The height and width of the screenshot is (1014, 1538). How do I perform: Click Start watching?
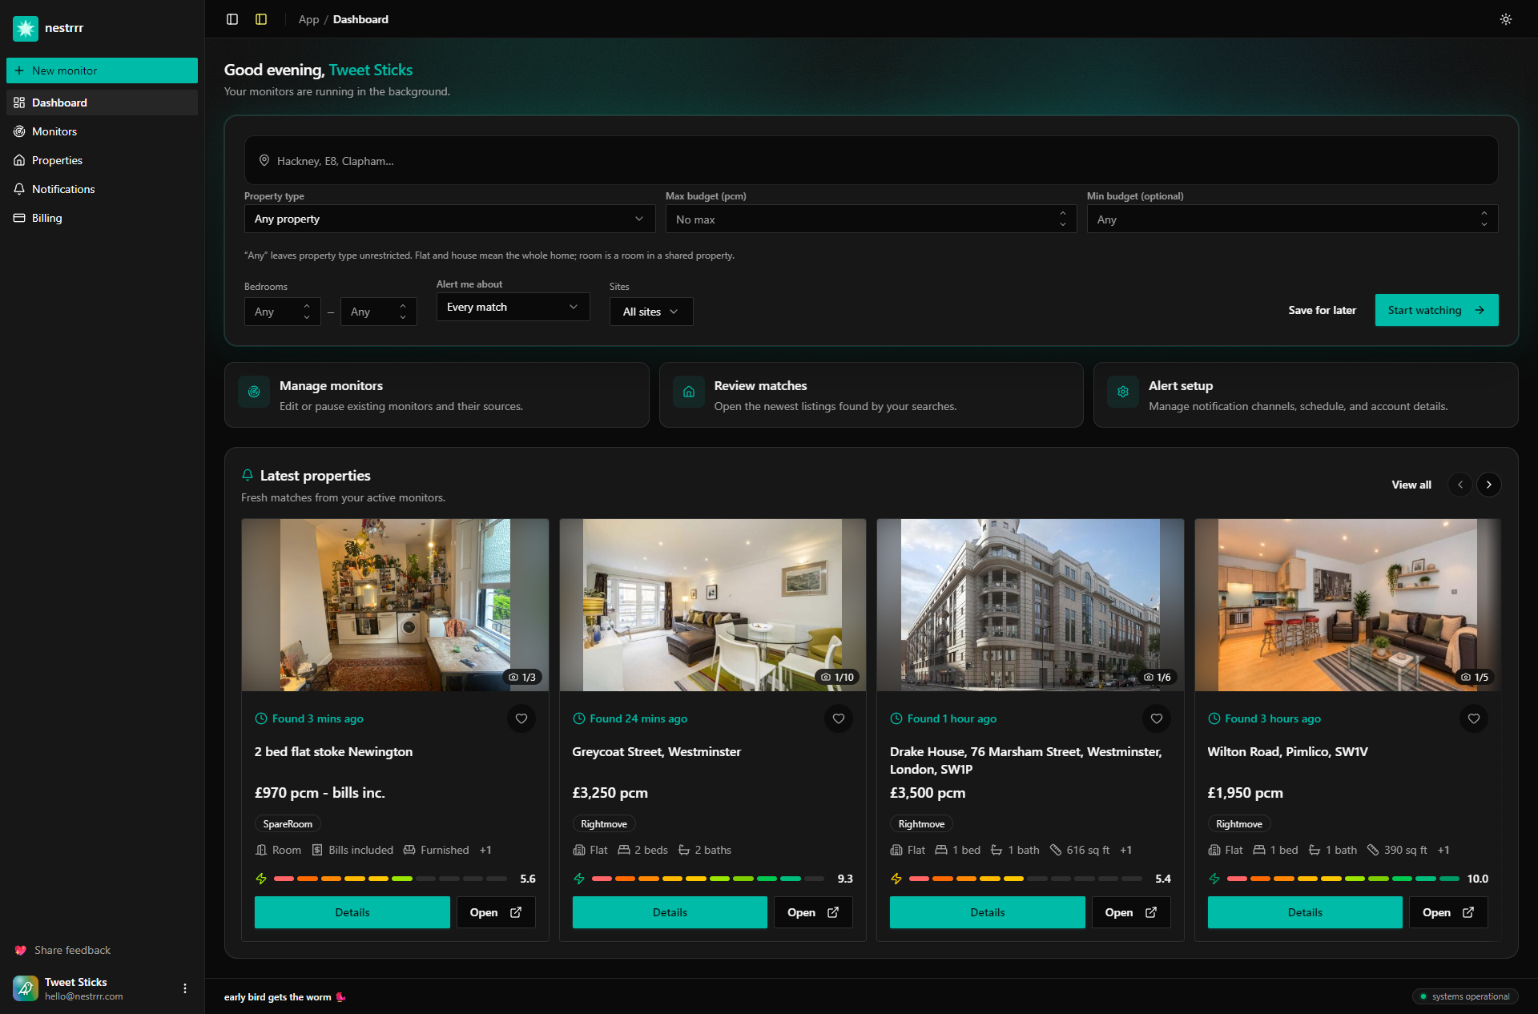[x=1436, y=310]
